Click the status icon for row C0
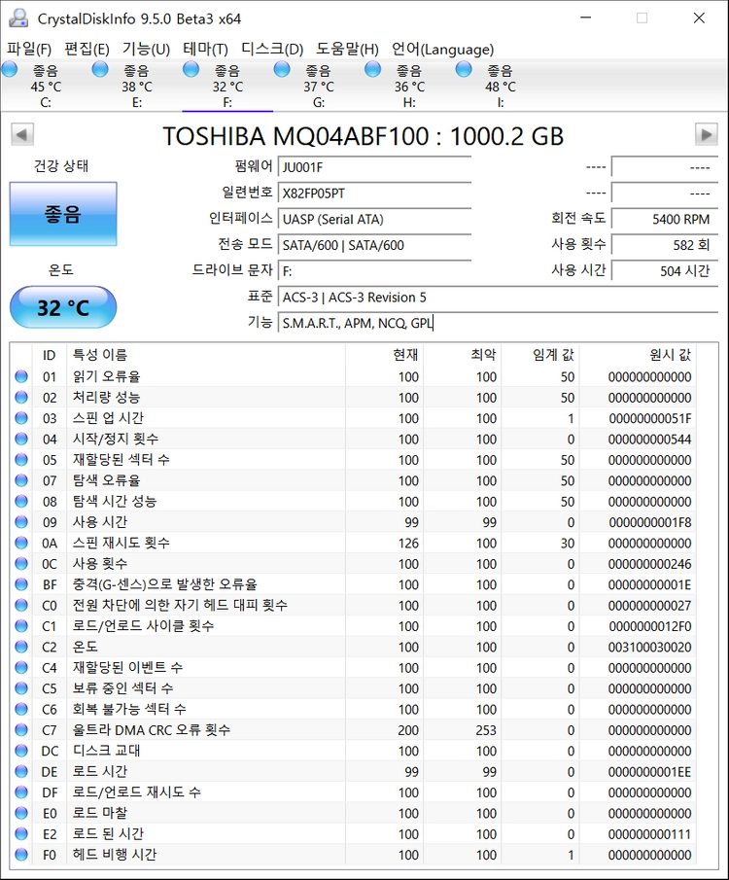The height and width of the screenshot is (880, 729). point(21,605)
